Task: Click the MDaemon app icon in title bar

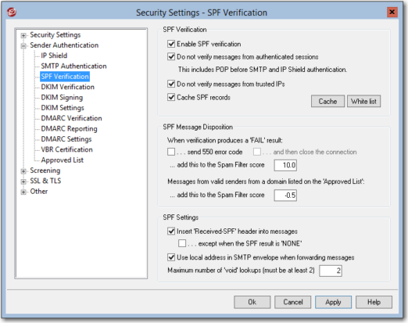Action: point(12,12)
